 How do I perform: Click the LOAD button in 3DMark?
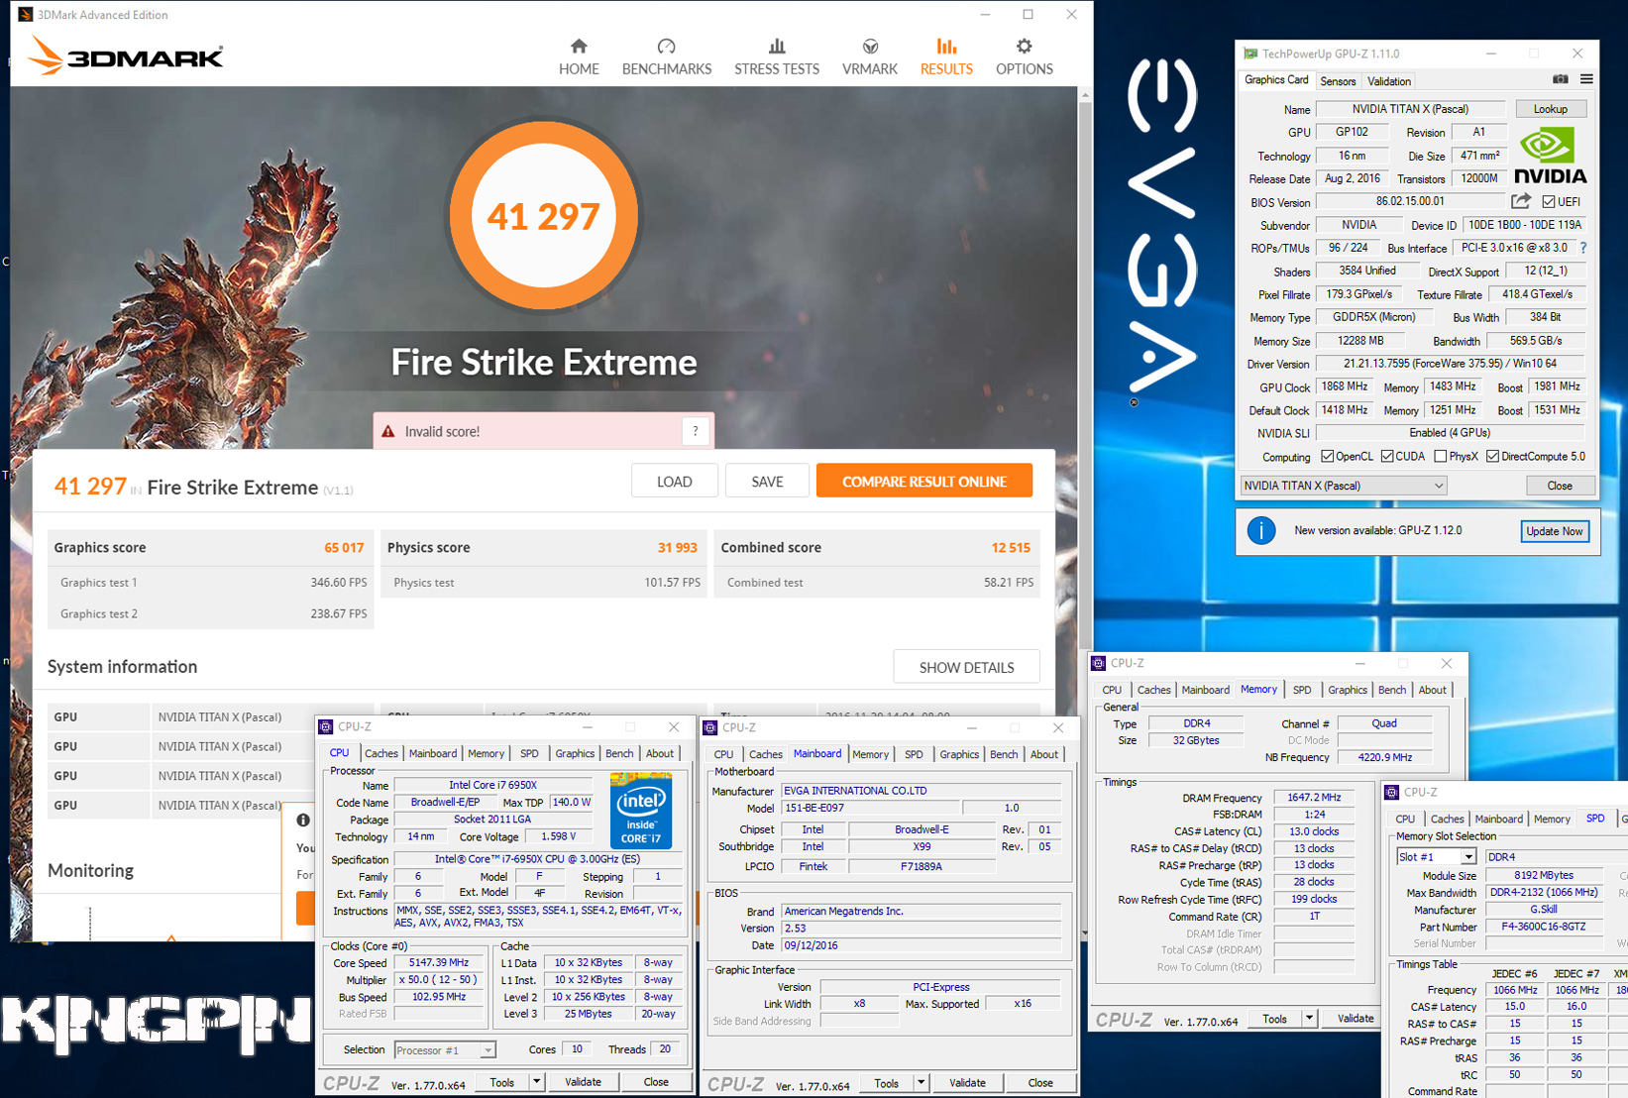coord(675,482)
